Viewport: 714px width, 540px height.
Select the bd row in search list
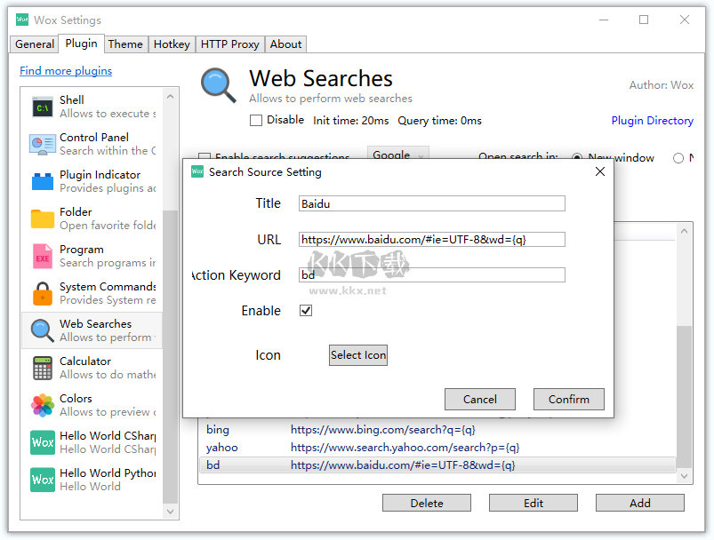[437, 465]
